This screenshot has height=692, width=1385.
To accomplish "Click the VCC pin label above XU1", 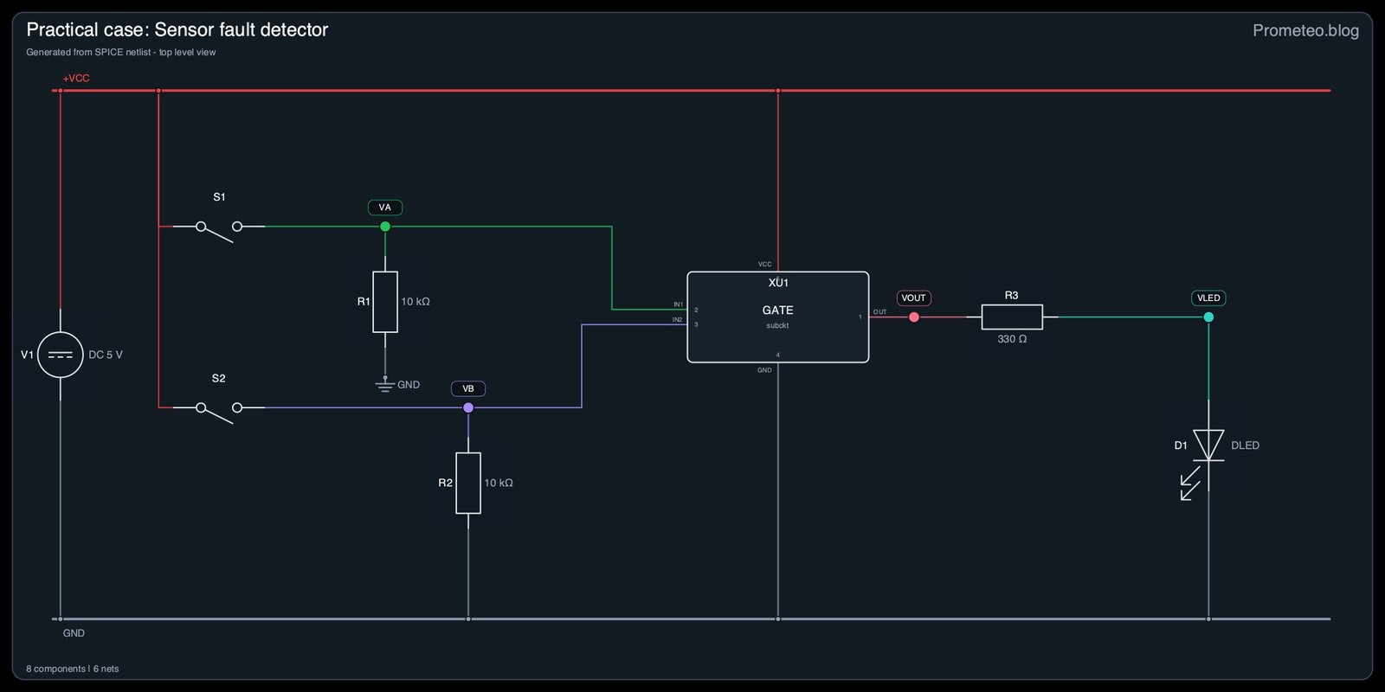I will (x=765, y=265).
